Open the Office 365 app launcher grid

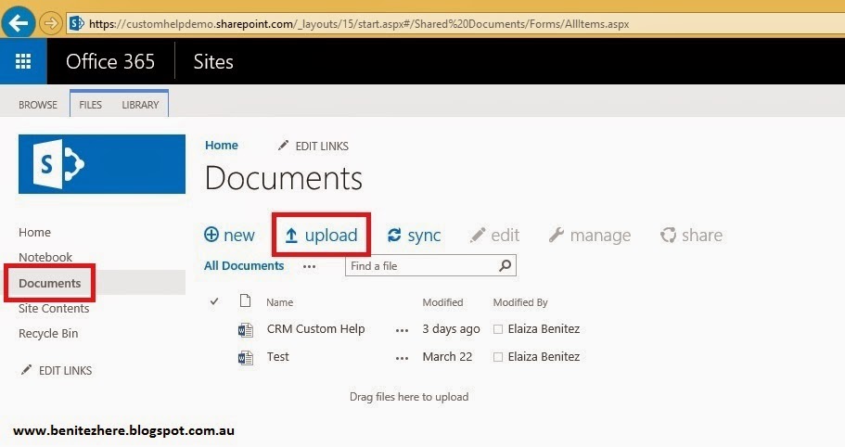point(23,61)
